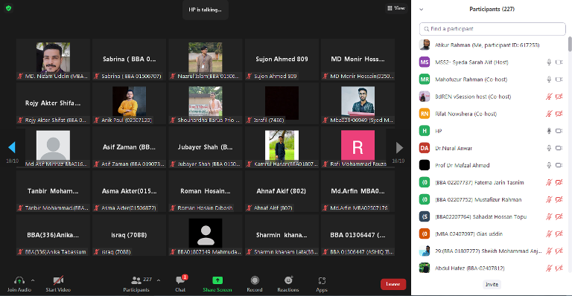The image size is (572, 296).
Task: Click Kamrul Hasan video tile
Action: point(282,147)
